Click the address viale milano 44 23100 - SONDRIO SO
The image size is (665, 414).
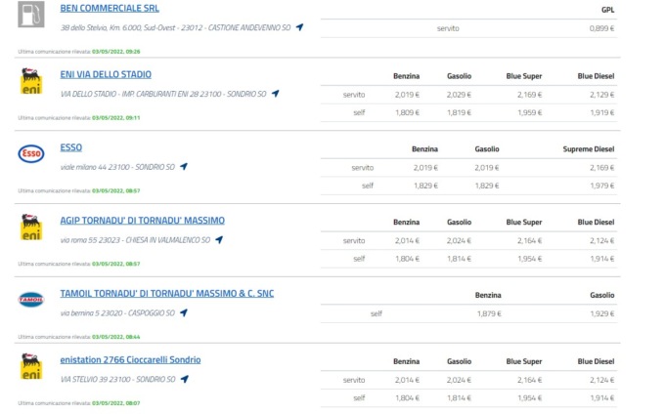(x=117, y=167)
